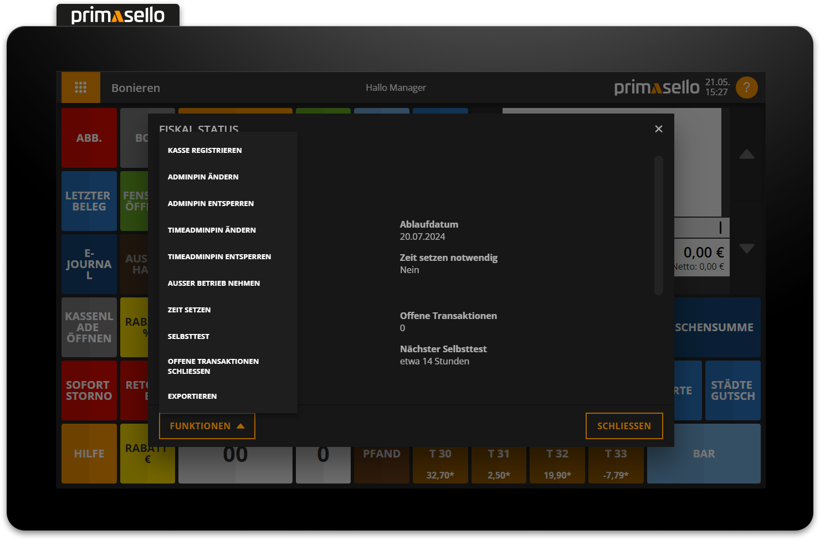Screen dimensions: 820x540
Task: Click the orange help question mark icon
Action: point(746,88)
